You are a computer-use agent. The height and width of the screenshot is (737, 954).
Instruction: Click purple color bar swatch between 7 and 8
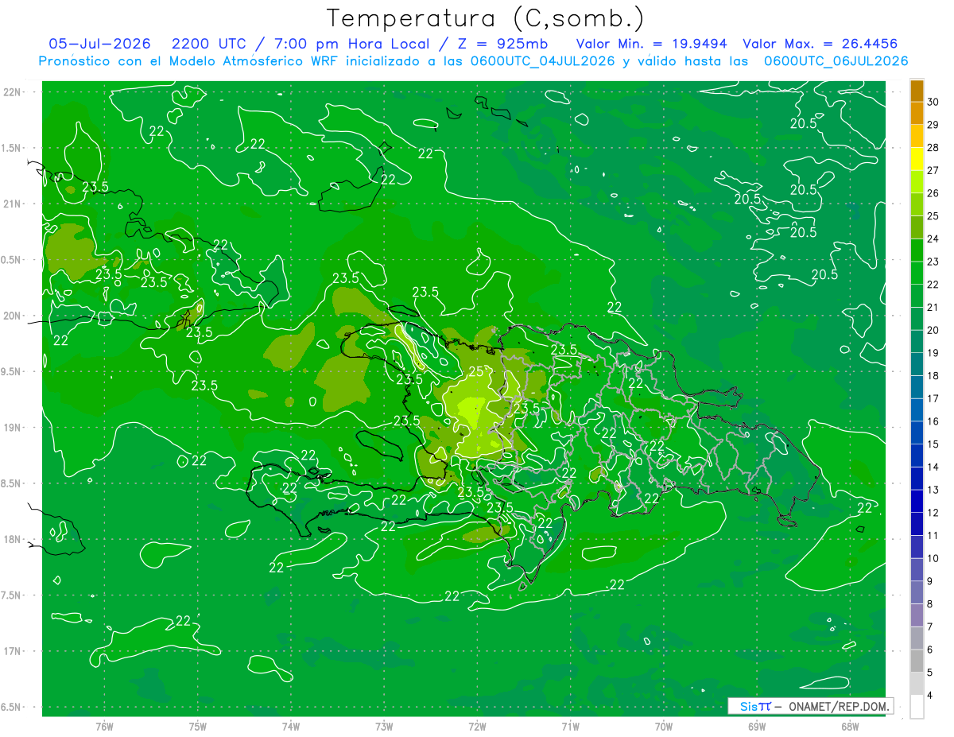tap(917, 615)
